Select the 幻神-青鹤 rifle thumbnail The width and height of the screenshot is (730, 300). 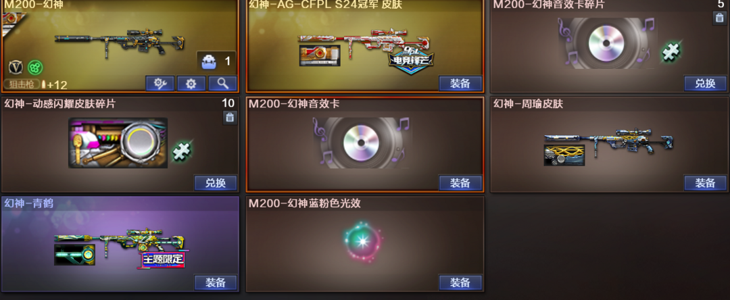pyautogui.click(x=120, y=247)
